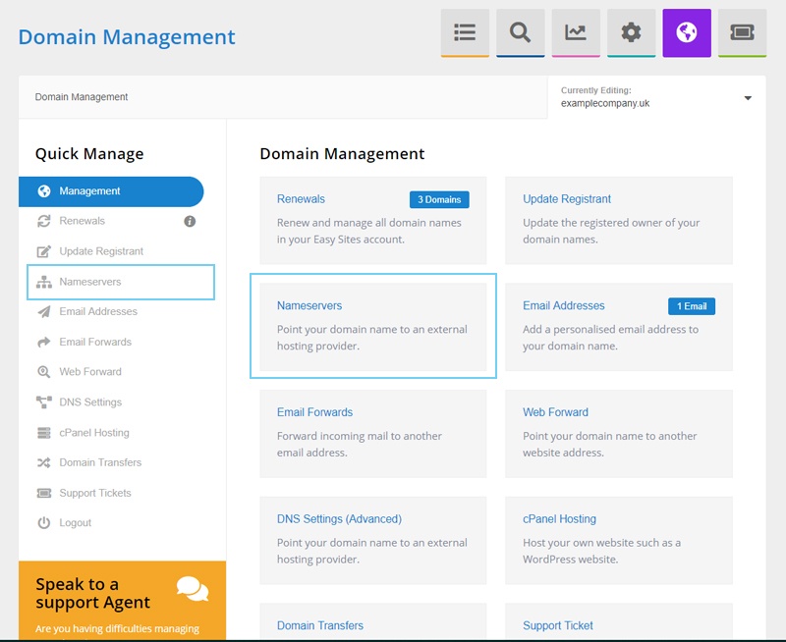Open the Nameservers card link
The width and height of the screenshot is (786, 642).
[x=309, y=306]
